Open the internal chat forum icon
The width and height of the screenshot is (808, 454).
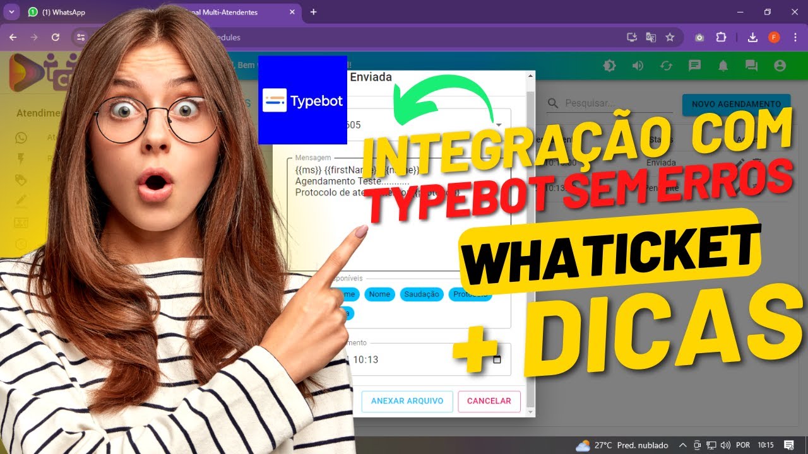pyautogui.click(x=751, y=66)
